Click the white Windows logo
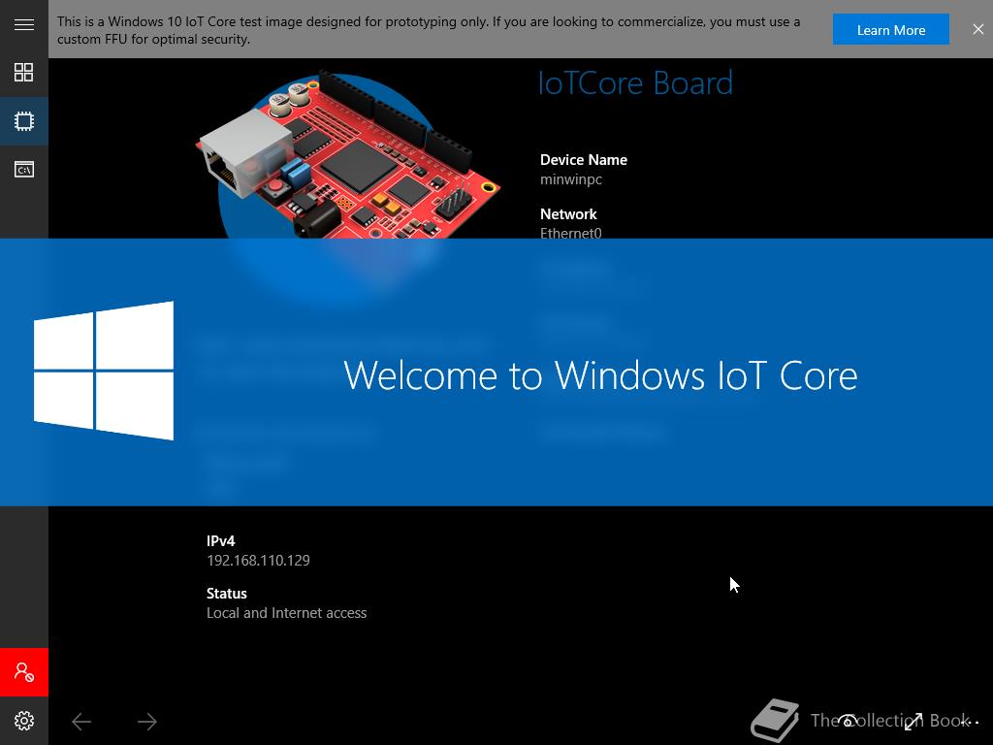Image resolution: width=993 pixels, height=745 pixels. coord(104,371)
